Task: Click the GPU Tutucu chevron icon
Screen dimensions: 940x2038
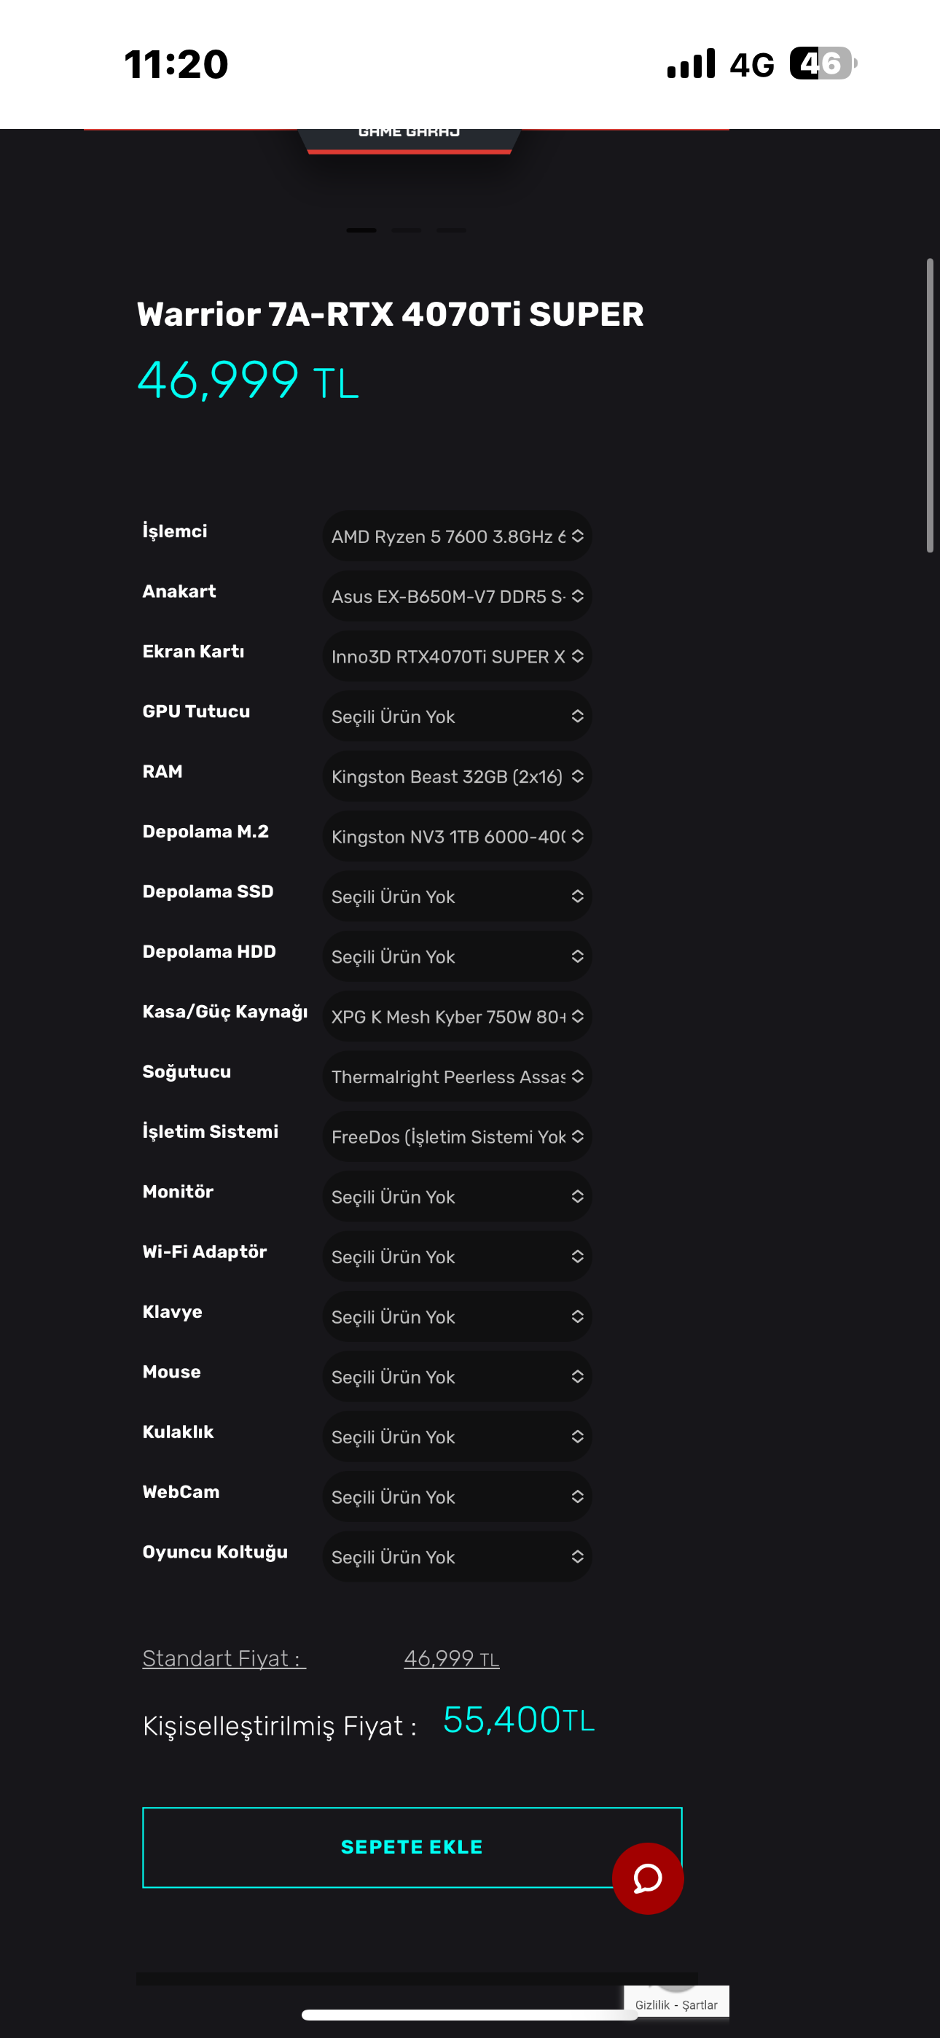Action: (x=578, y=716)
